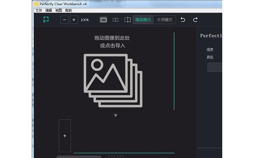
Task: Open the 帮助 menu
Action: [x=69, y=11]
